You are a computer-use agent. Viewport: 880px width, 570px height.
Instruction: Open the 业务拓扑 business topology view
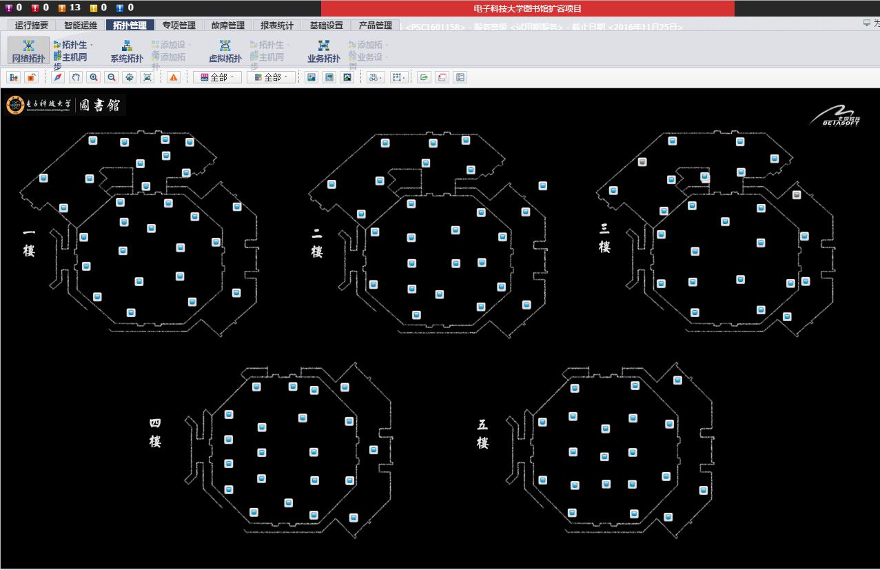(x=323, y=51)
